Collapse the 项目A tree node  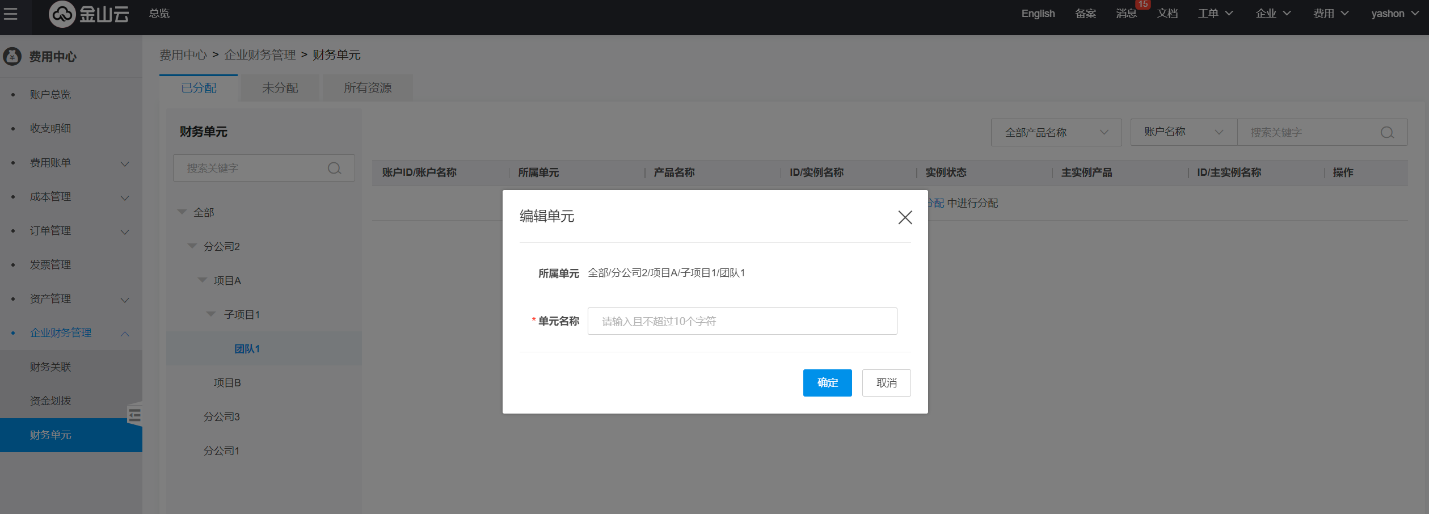(x=203, y=280)
